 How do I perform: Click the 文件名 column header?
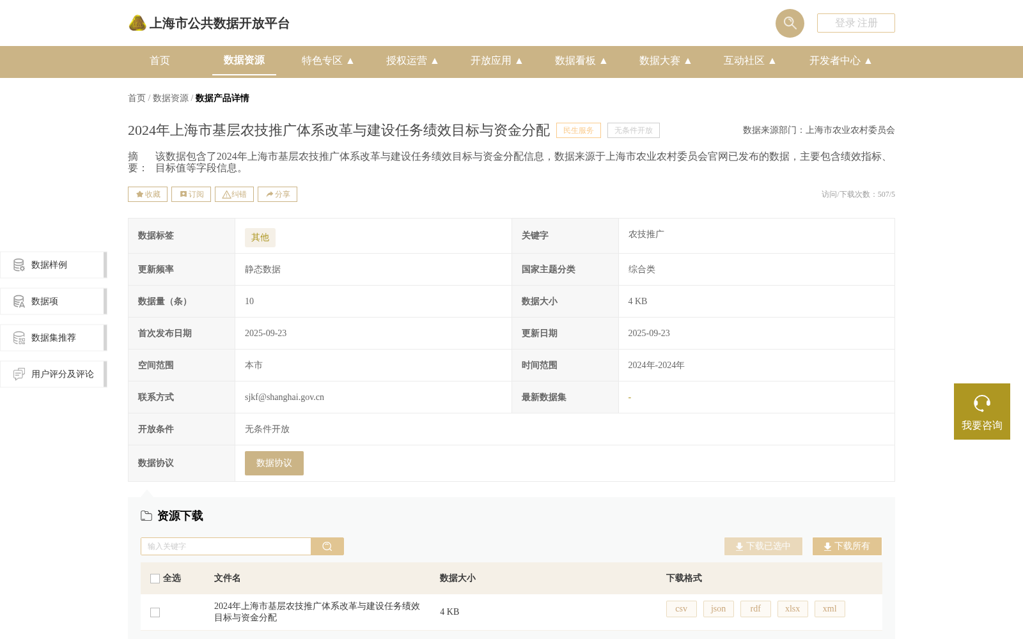point(228,578)
